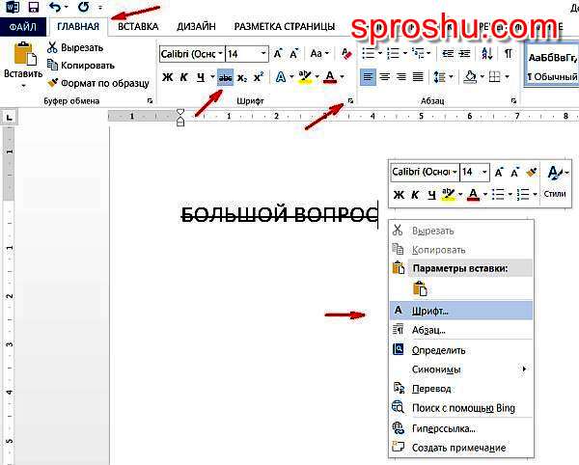579x465 pixels.
Task: Click the red font color button in the ribbon
Action: [x=330, y=77]
